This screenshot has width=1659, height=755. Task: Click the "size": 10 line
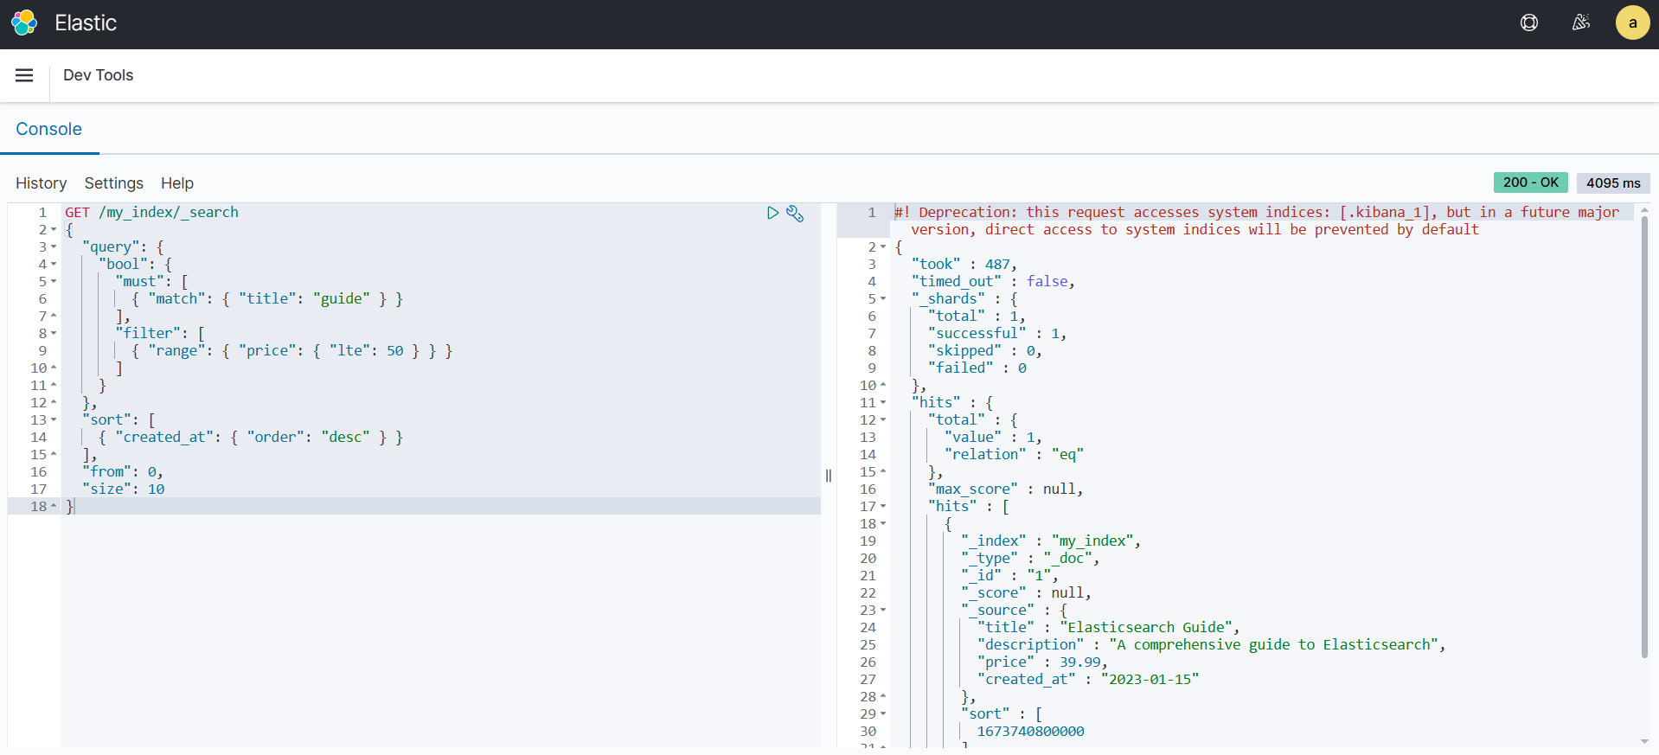[x=123, y=489]
